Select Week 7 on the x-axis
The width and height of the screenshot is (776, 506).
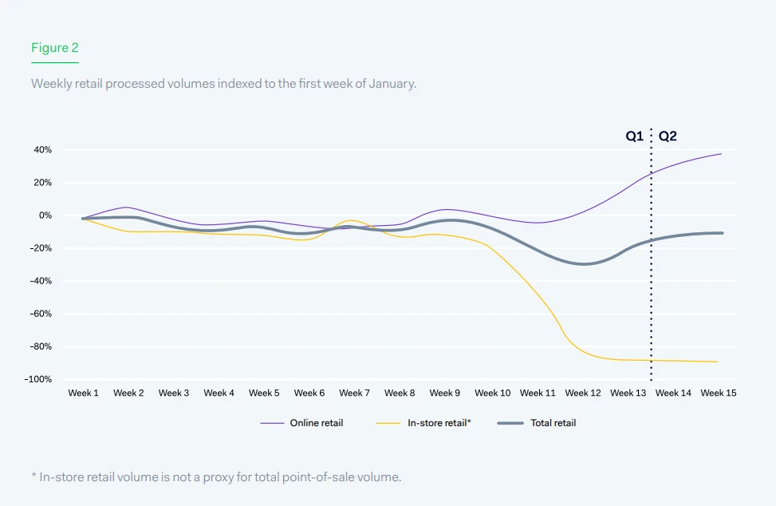(354, 393)
